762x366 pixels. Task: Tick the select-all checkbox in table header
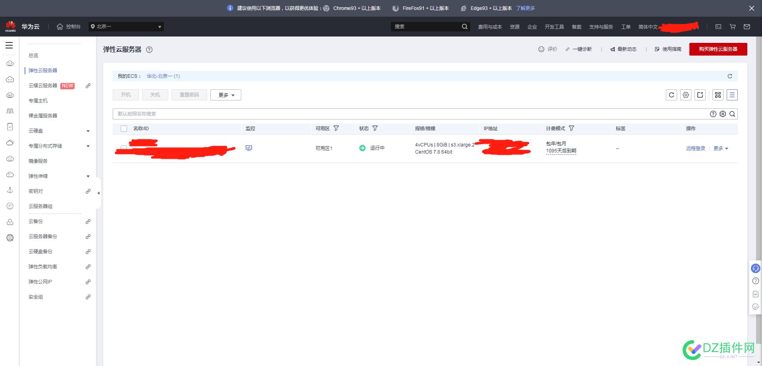[124, 129]
